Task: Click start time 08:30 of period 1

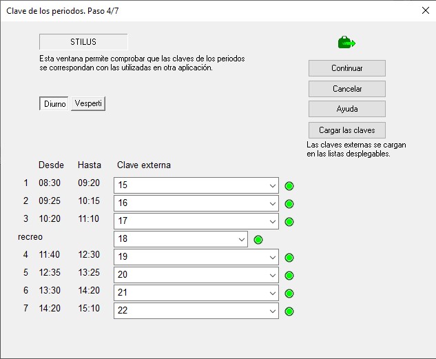Action: coord(50,183)
